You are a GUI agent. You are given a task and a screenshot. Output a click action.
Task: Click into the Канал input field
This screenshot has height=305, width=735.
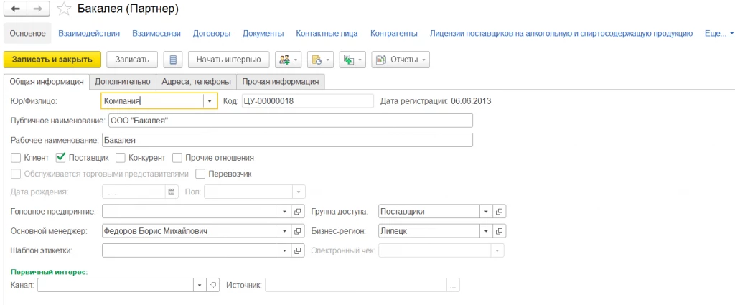coord(116,285)
